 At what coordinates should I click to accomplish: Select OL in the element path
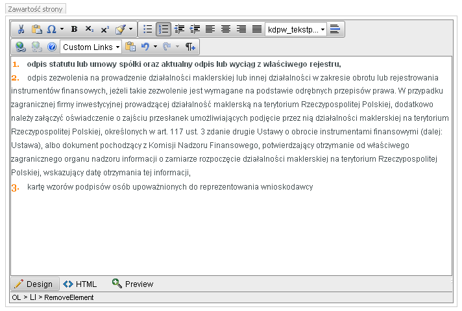point(16,297)
